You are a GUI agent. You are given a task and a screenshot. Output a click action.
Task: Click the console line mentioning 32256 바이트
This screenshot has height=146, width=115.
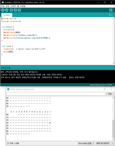32,75
